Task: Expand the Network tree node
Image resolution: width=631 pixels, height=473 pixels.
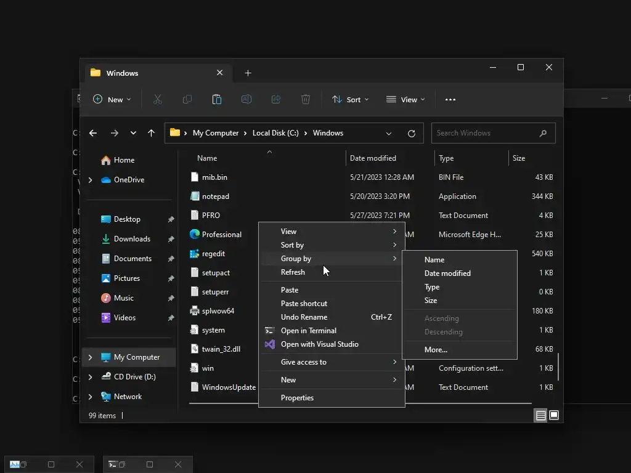Action: coord(90,397)
